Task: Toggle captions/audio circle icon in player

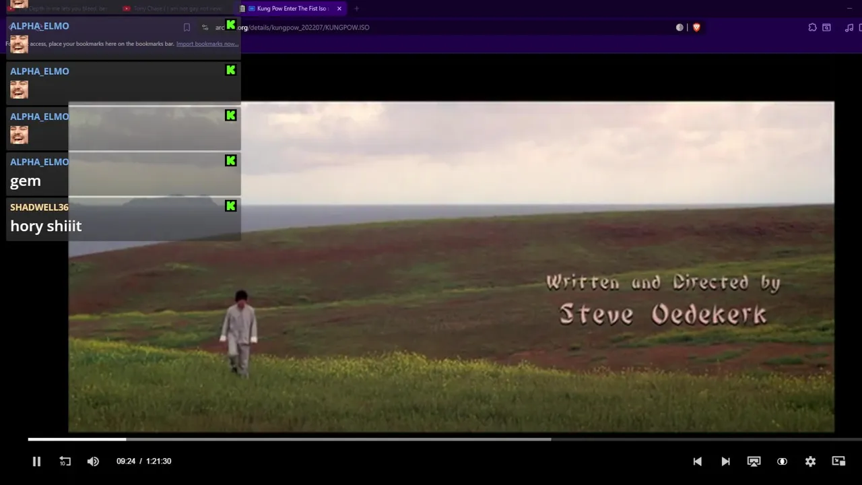Action: 782,461
